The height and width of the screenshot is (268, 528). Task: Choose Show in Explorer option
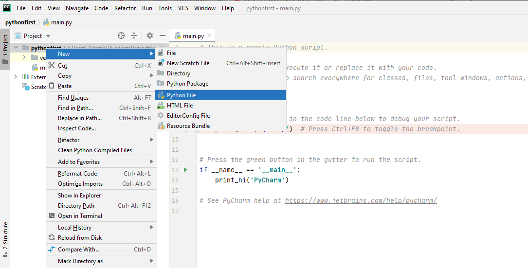pyautogui.click(x=101, y=195)
